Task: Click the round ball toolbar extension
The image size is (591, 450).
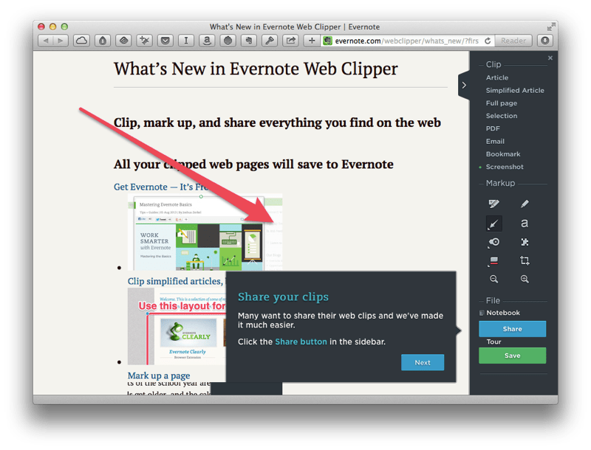Action: click(228, 41)
